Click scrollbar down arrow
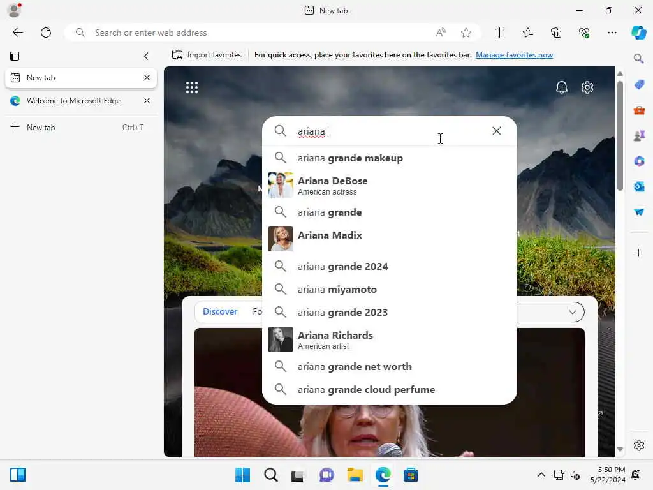This screenshot has width=653, height=490. tap(620, 449)
